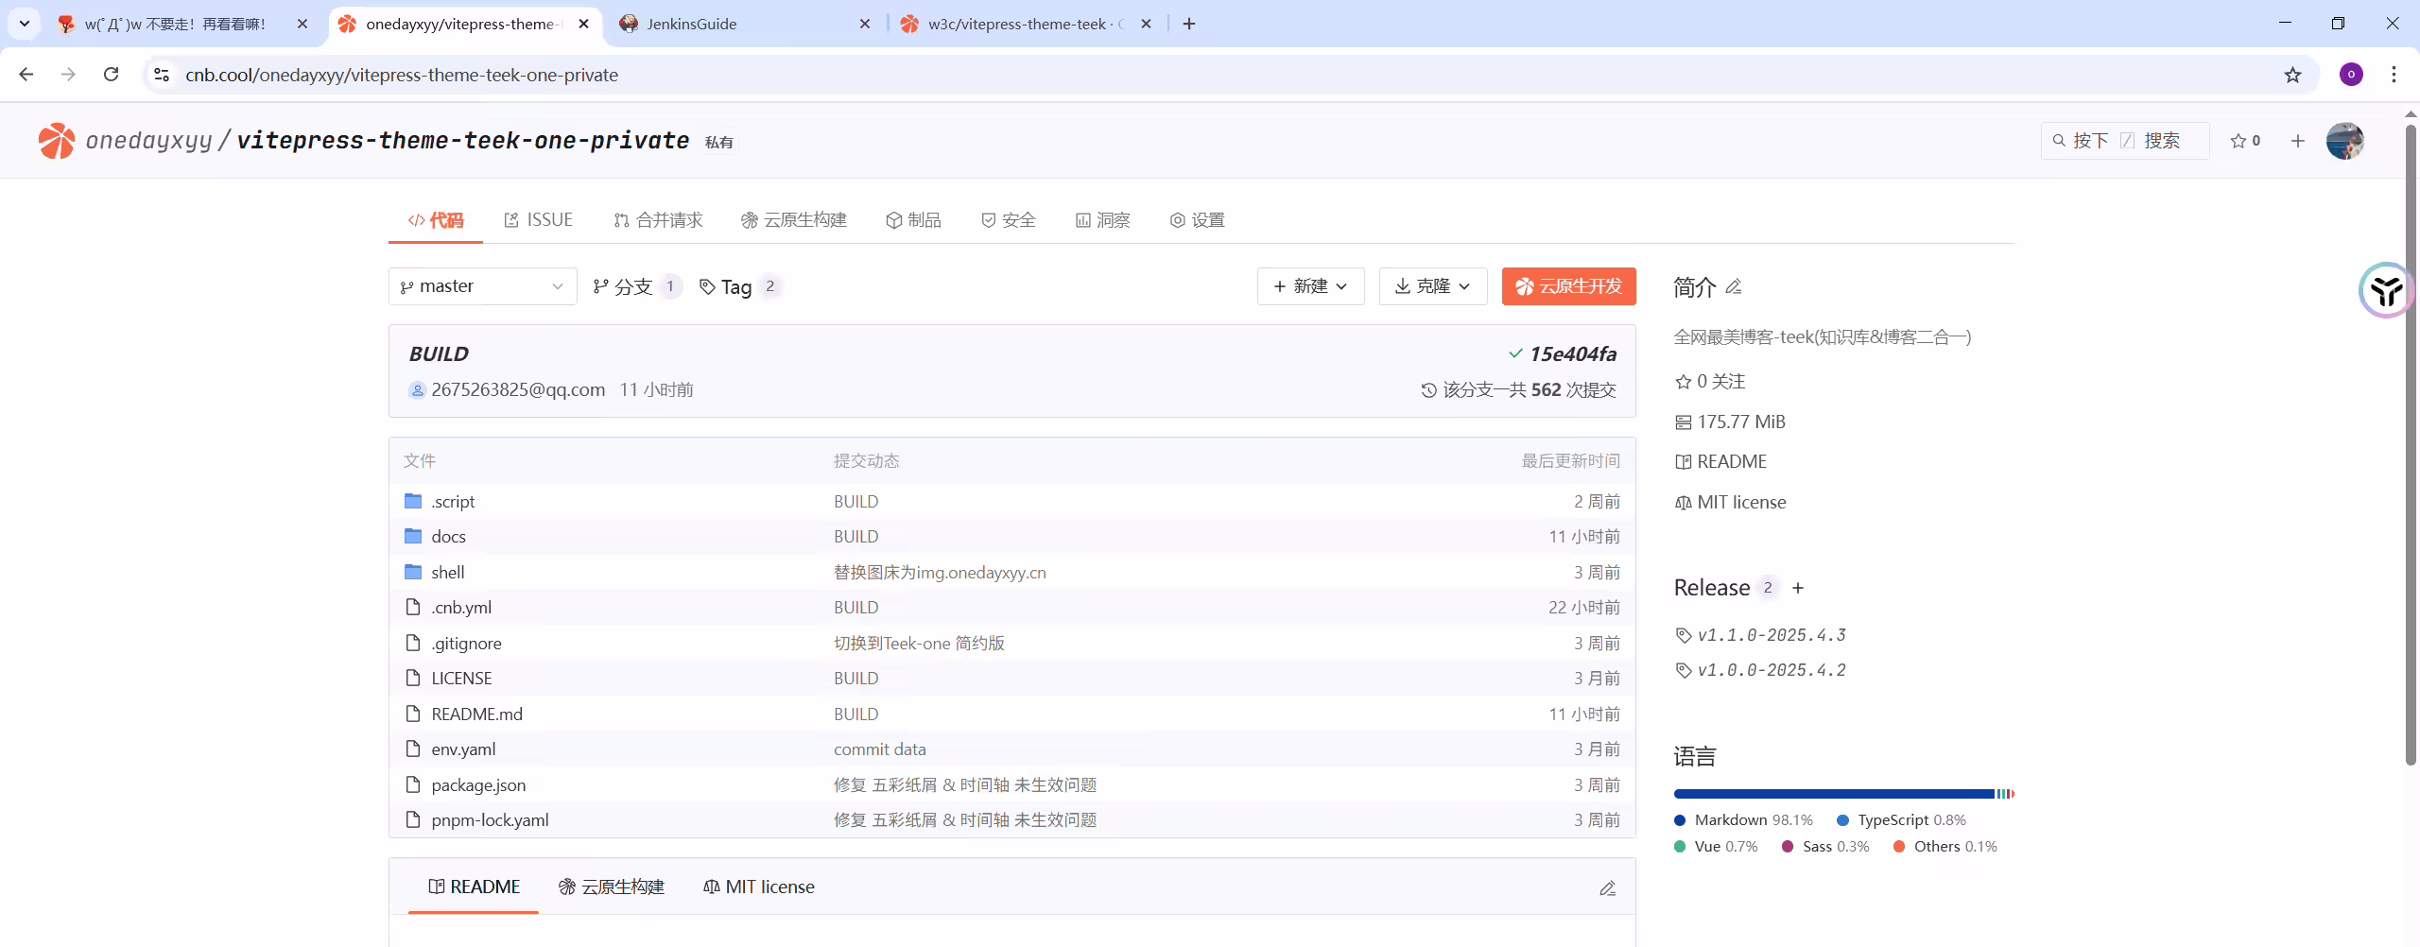Open the 云原生构建 tab in top navigation
The width and height of the screenshot is (2420, 947).
794,220
